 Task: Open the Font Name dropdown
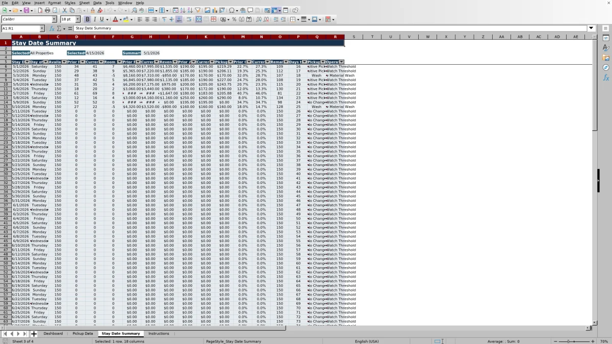pyautogui.click(x=54, y=19)
